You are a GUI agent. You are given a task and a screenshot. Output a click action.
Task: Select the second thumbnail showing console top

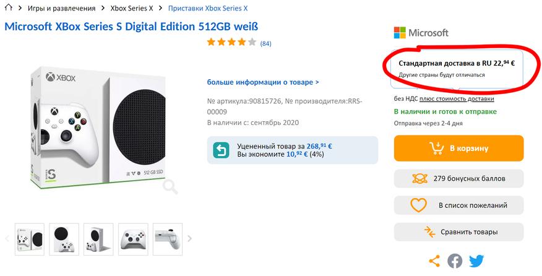(x=64, y=238)
